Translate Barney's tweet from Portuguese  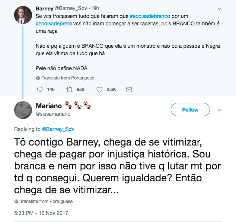click(x=68, y=78)
